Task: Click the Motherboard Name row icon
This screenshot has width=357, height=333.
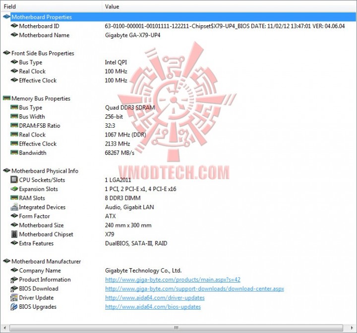Action: (x=14, y=35)
